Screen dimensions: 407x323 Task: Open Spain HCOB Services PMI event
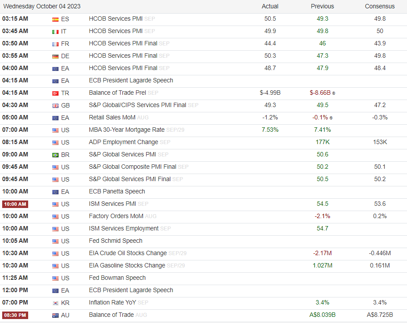point(116,19)
